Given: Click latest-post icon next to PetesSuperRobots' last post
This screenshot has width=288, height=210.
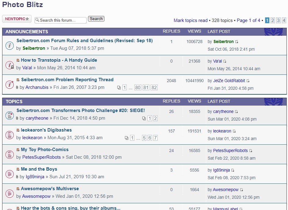Looking at the screenshot, I should 251,151.
